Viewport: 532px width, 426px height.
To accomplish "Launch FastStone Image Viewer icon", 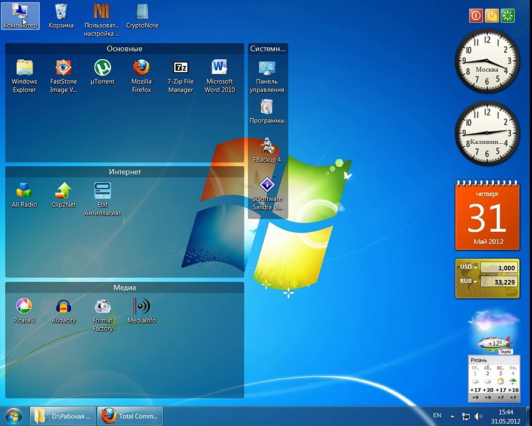I will pos(63,76).
